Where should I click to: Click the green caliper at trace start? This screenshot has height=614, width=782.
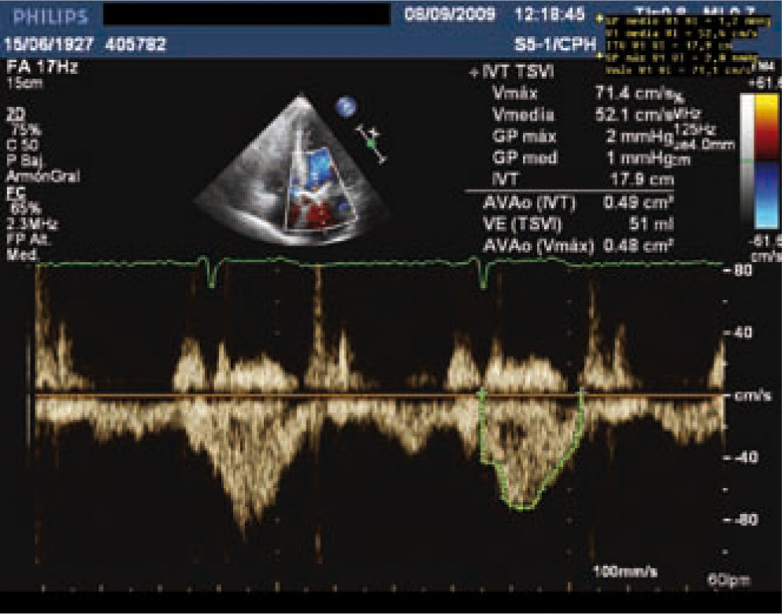click(483, 391)
